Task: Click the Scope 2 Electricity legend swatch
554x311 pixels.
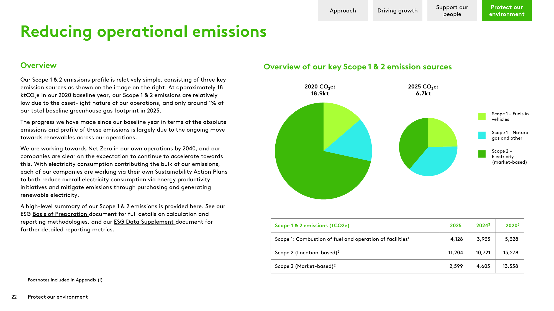Action: tap(482, 154)
